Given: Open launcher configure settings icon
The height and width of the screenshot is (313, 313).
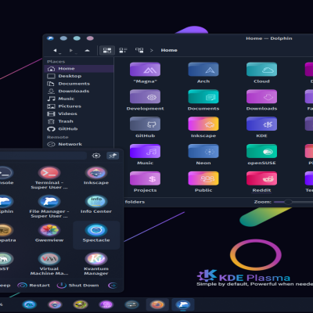Looking at the screenshot, I should [96, 156].
